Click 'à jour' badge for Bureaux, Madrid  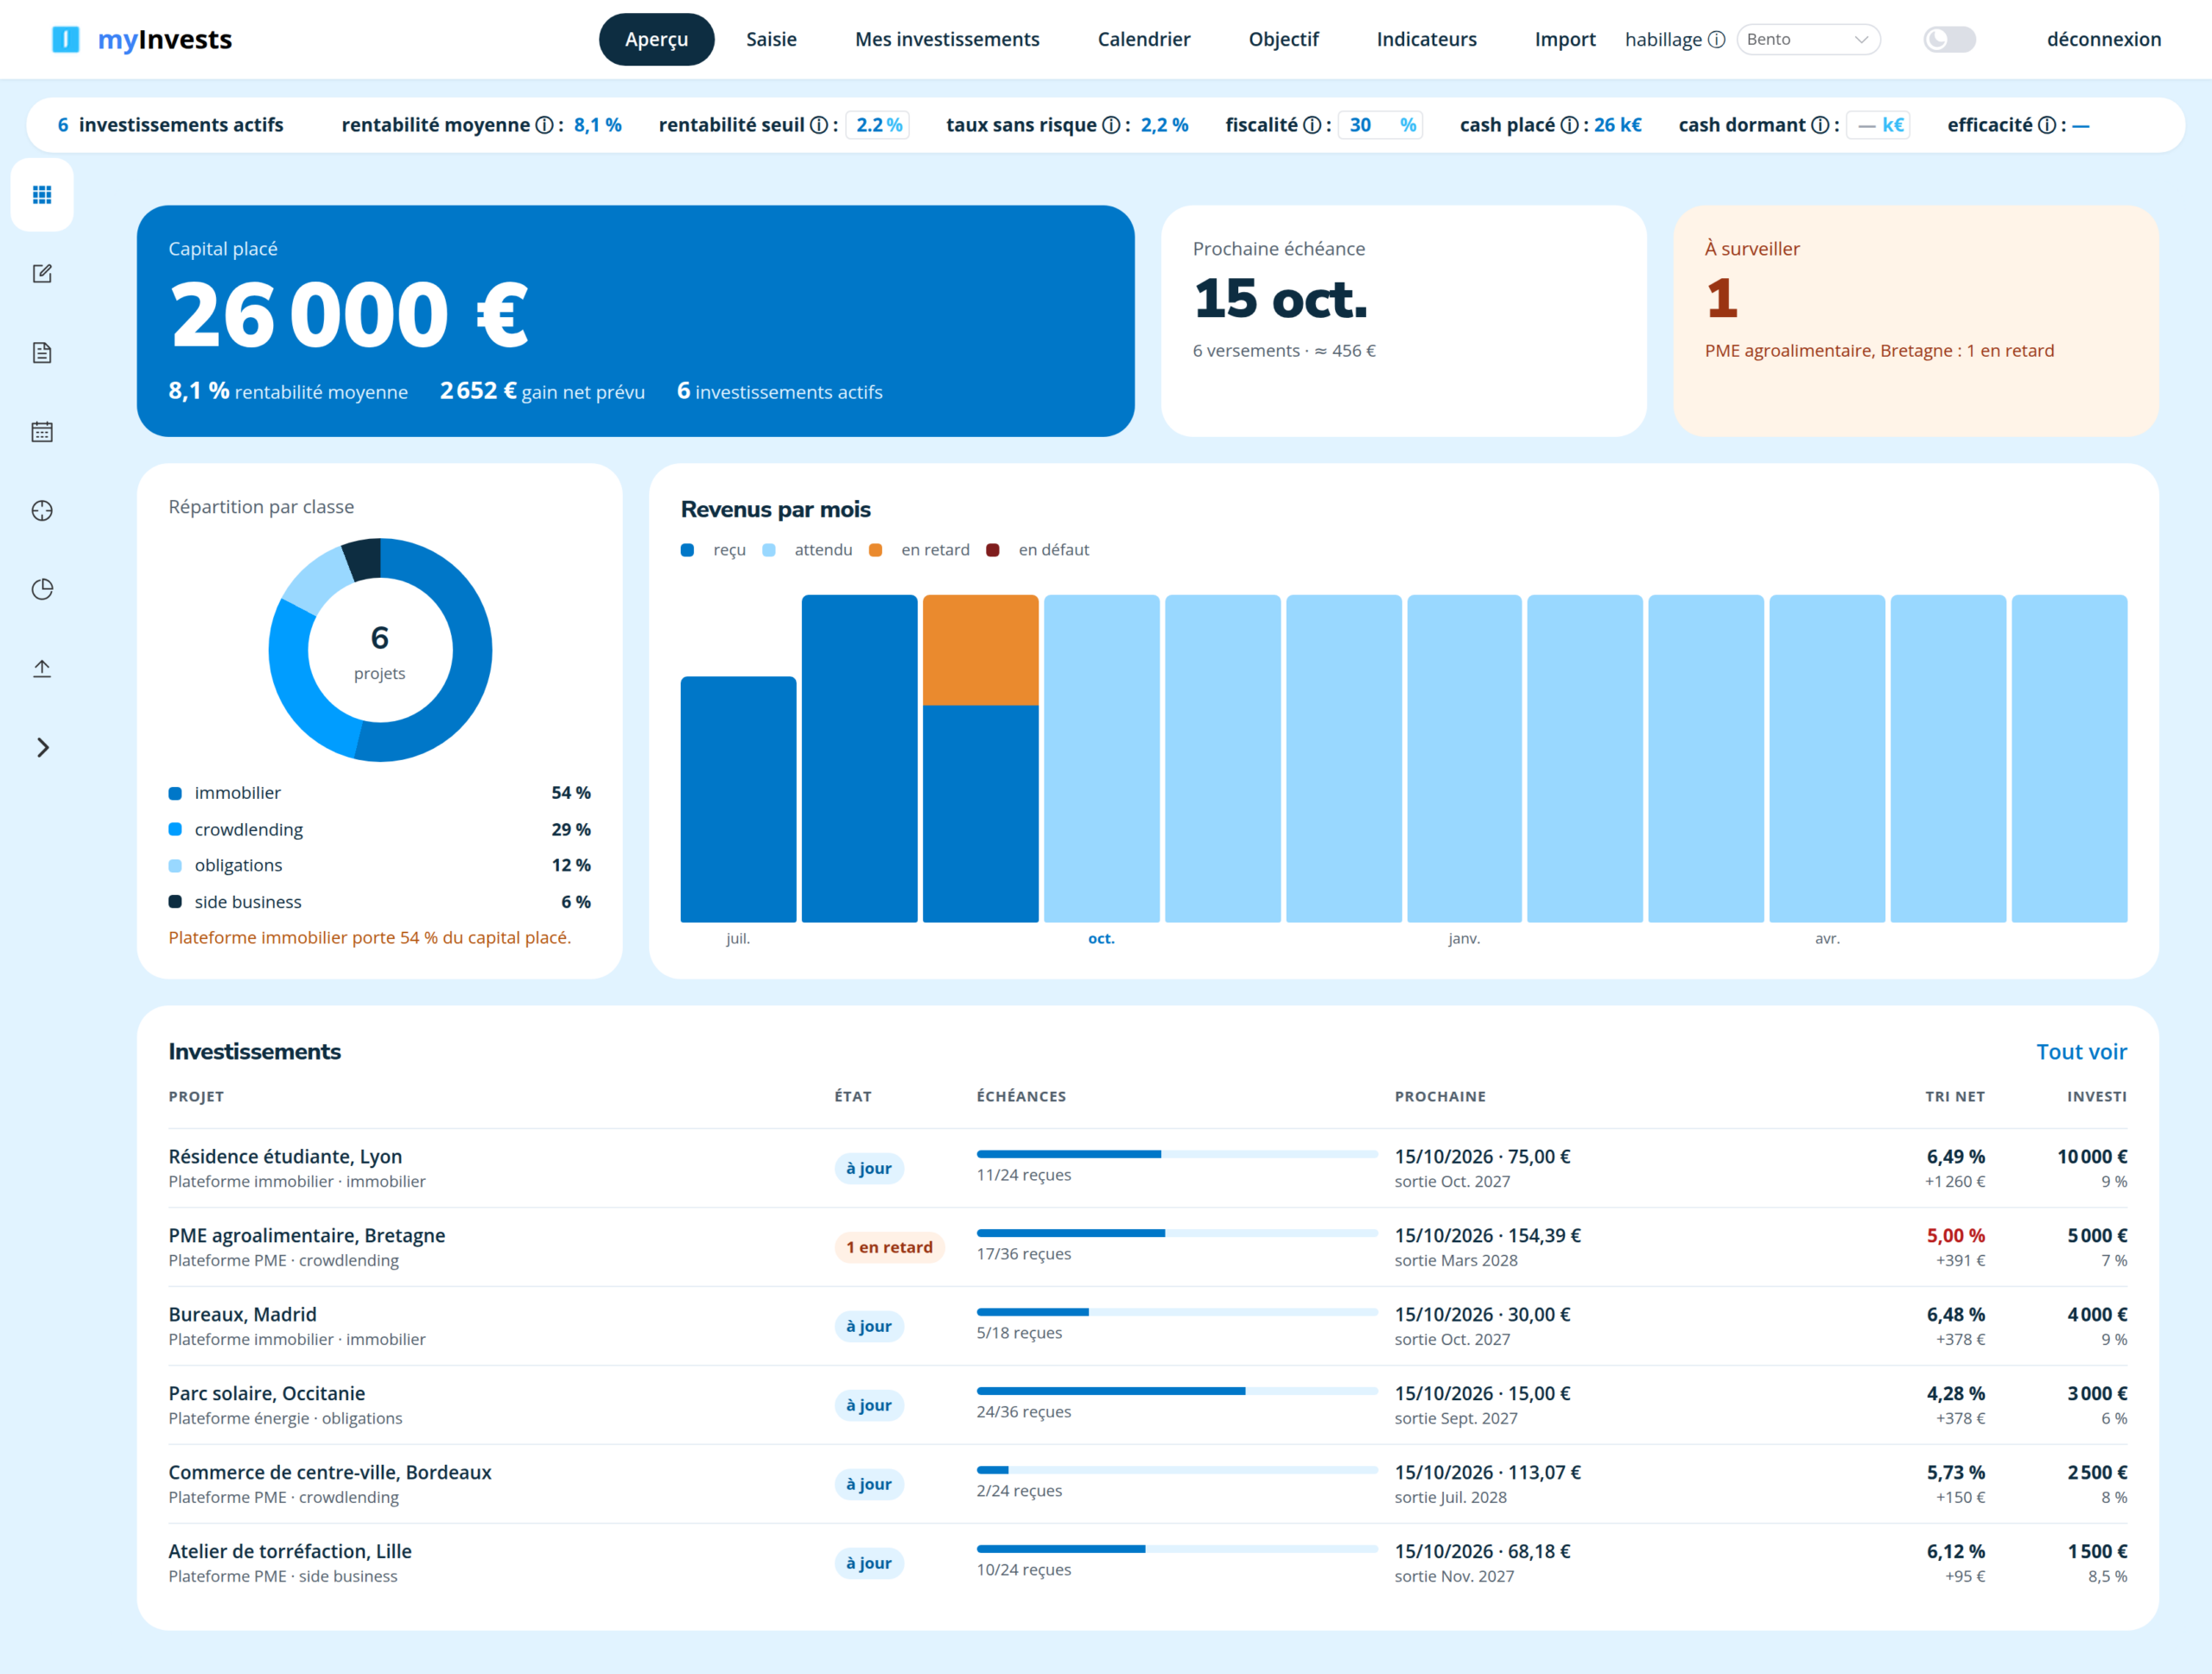[868, 1326]
